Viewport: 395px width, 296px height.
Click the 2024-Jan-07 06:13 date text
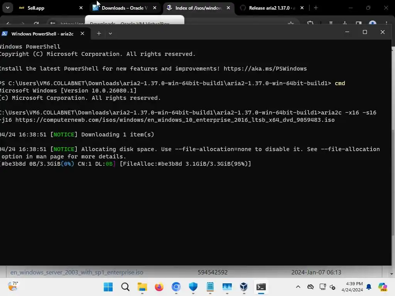316,272
